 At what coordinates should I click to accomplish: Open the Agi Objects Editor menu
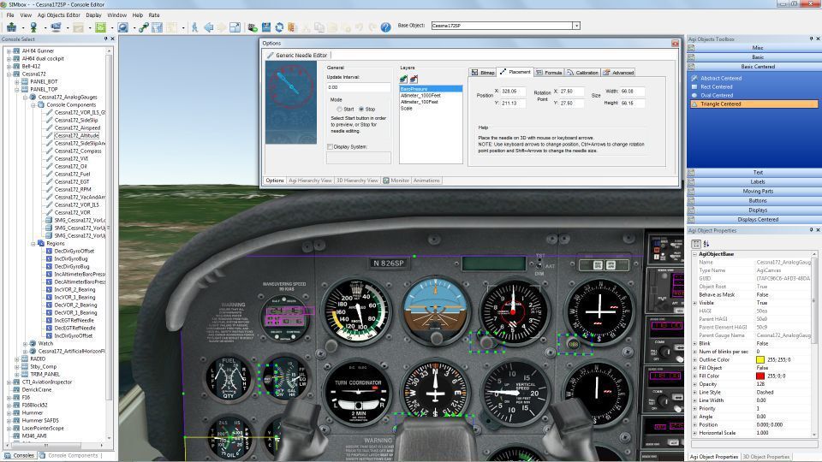click(58, 15)
